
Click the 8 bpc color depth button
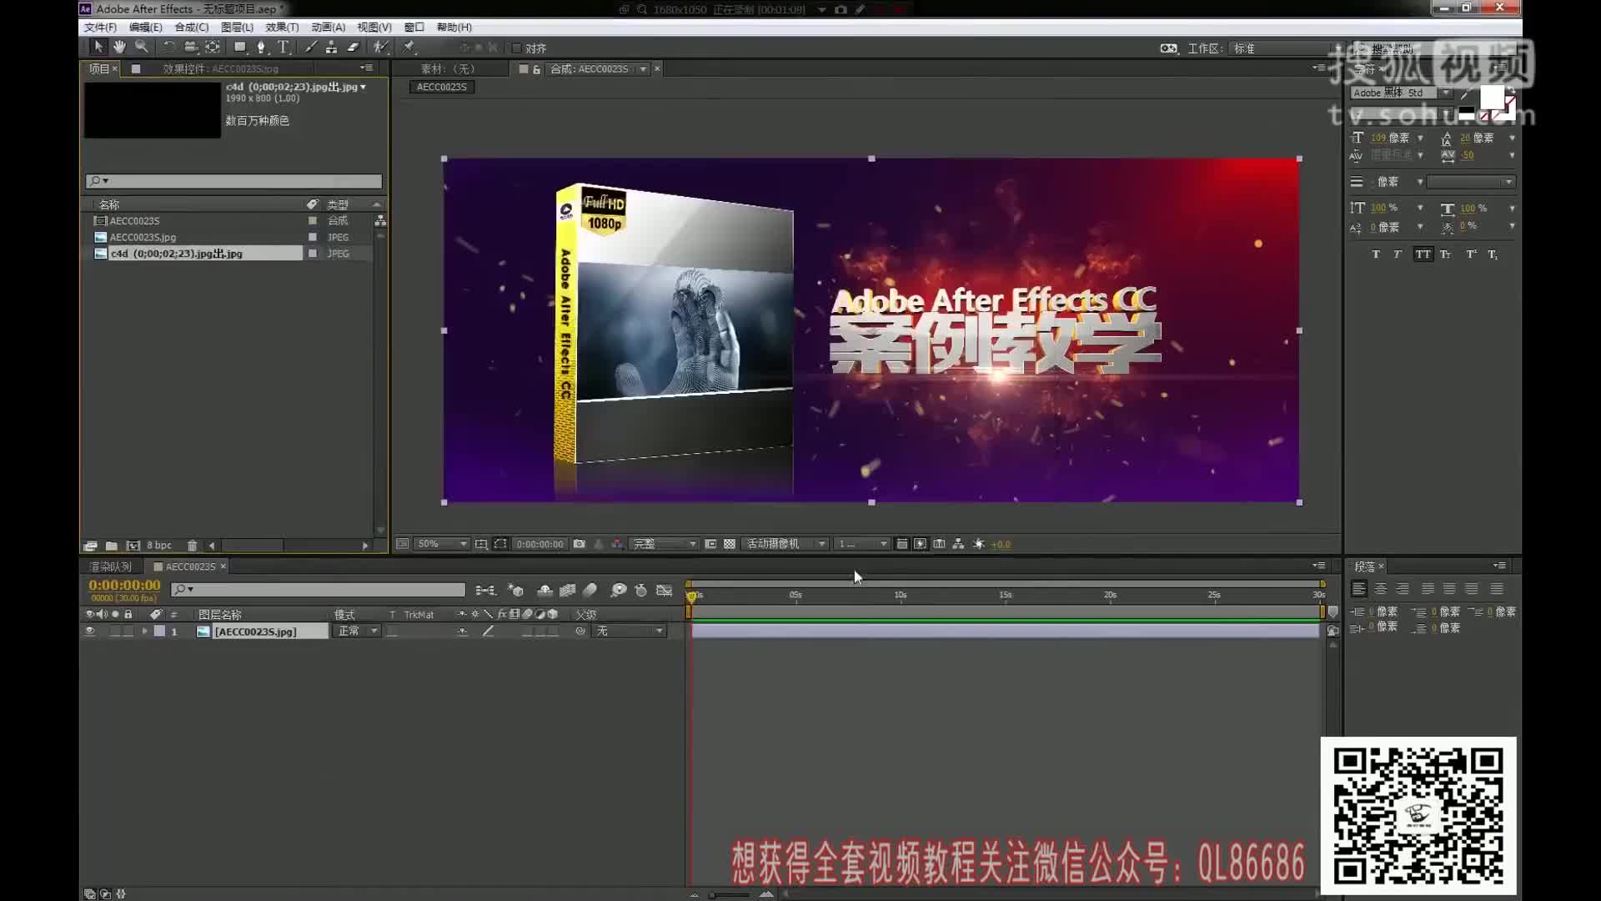tap(159, 546)
